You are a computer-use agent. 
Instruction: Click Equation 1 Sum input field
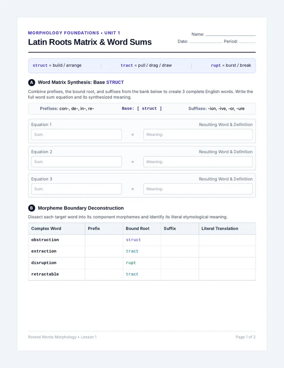coord(77,135)
